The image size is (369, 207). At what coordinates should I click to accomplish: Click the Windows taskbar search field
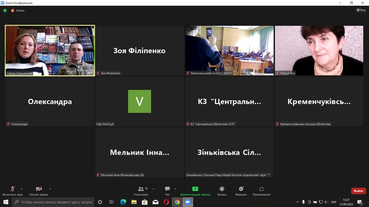click(53, 202)
